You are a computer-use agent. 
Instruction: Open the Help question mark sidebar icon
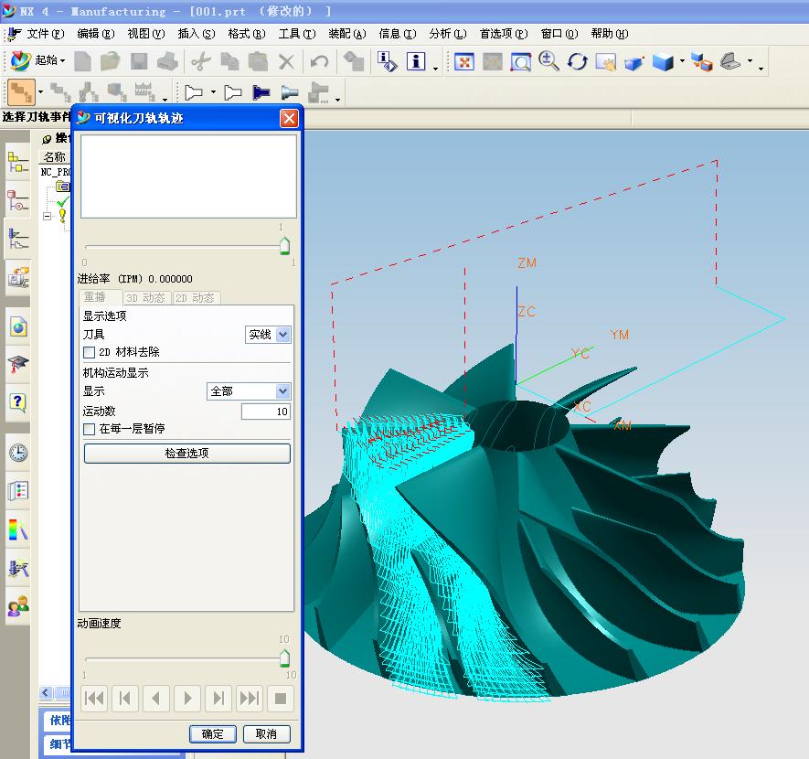(x=18, y=402)
